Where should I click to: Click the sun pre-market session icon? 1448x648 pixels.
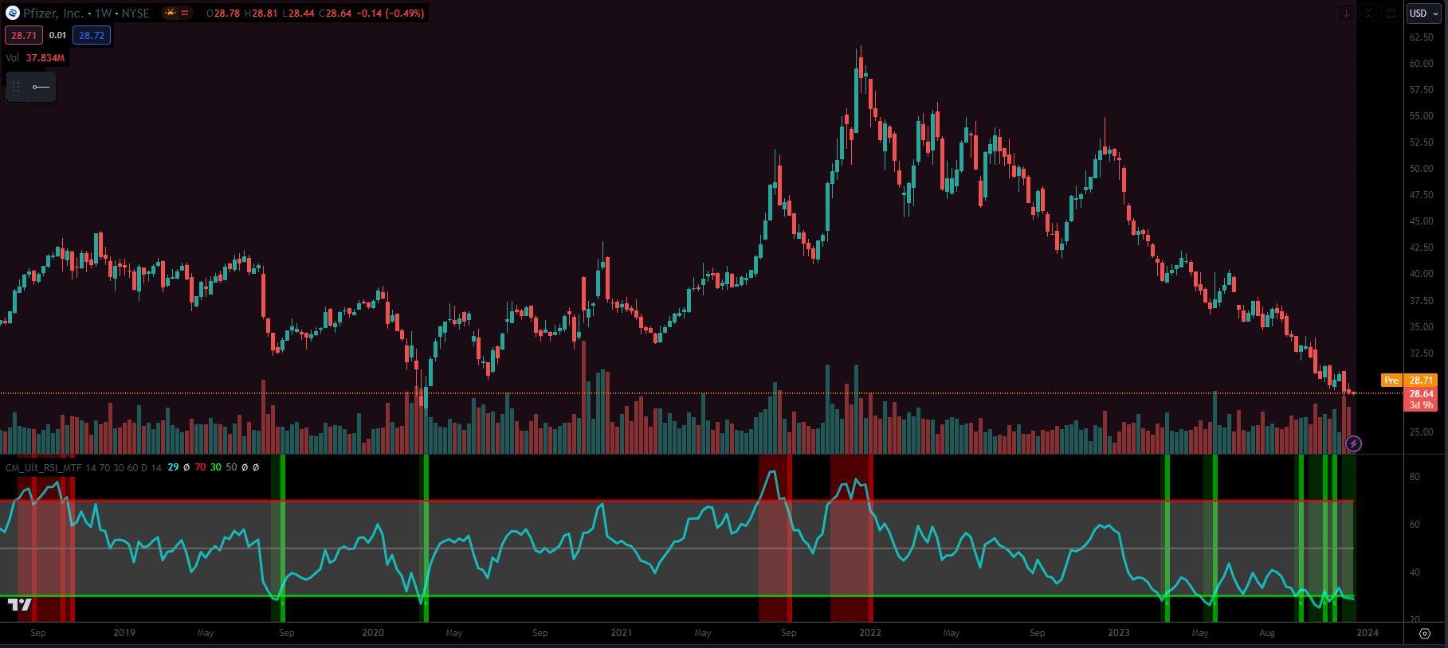pyautogui.click(x=170, y=13)
